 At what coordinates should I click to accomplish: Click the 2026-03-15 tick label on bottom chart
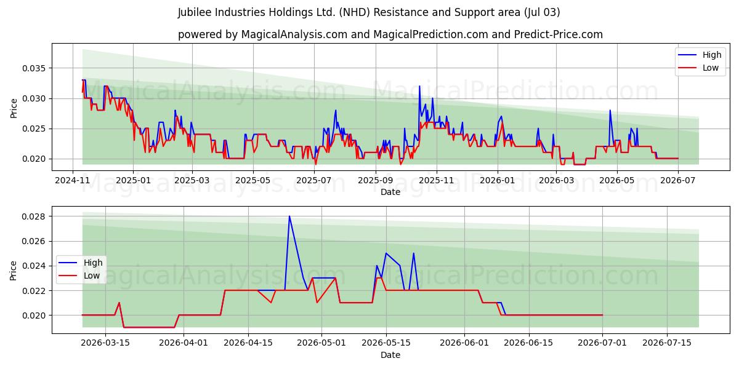pos(105,343)
